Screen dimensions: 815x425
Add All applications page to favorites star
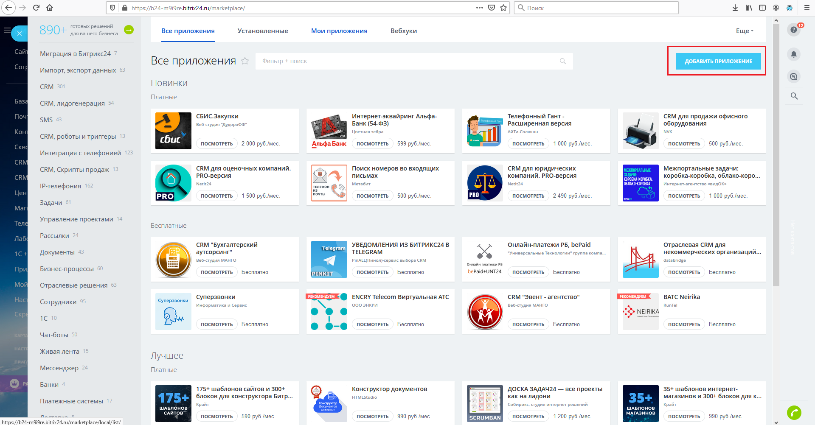245,61
